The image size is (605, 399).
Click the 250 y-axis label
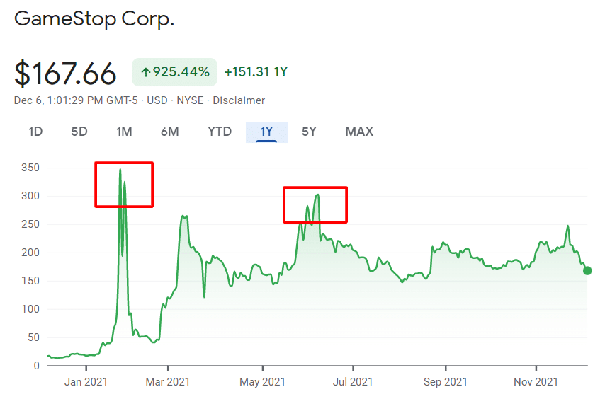click(30, 224)
